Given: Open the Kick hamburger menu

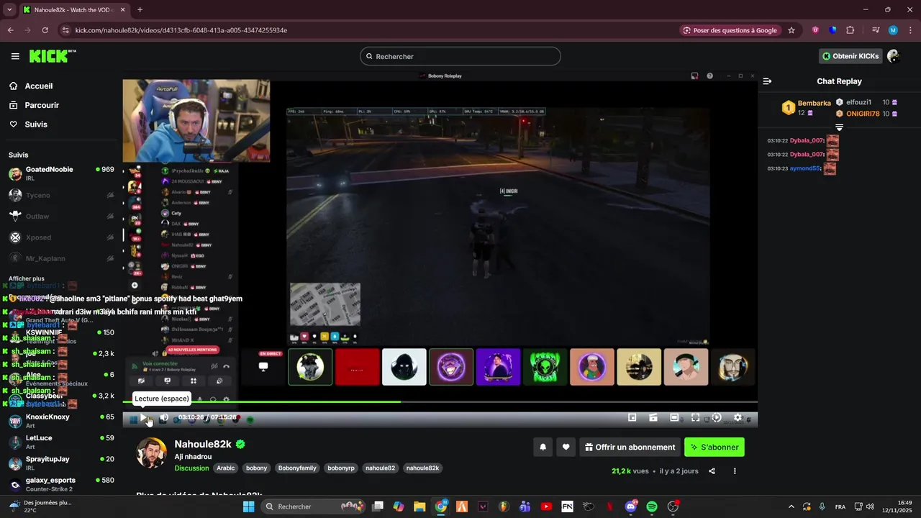Looking at the screenshot, I should pos(15,56).
